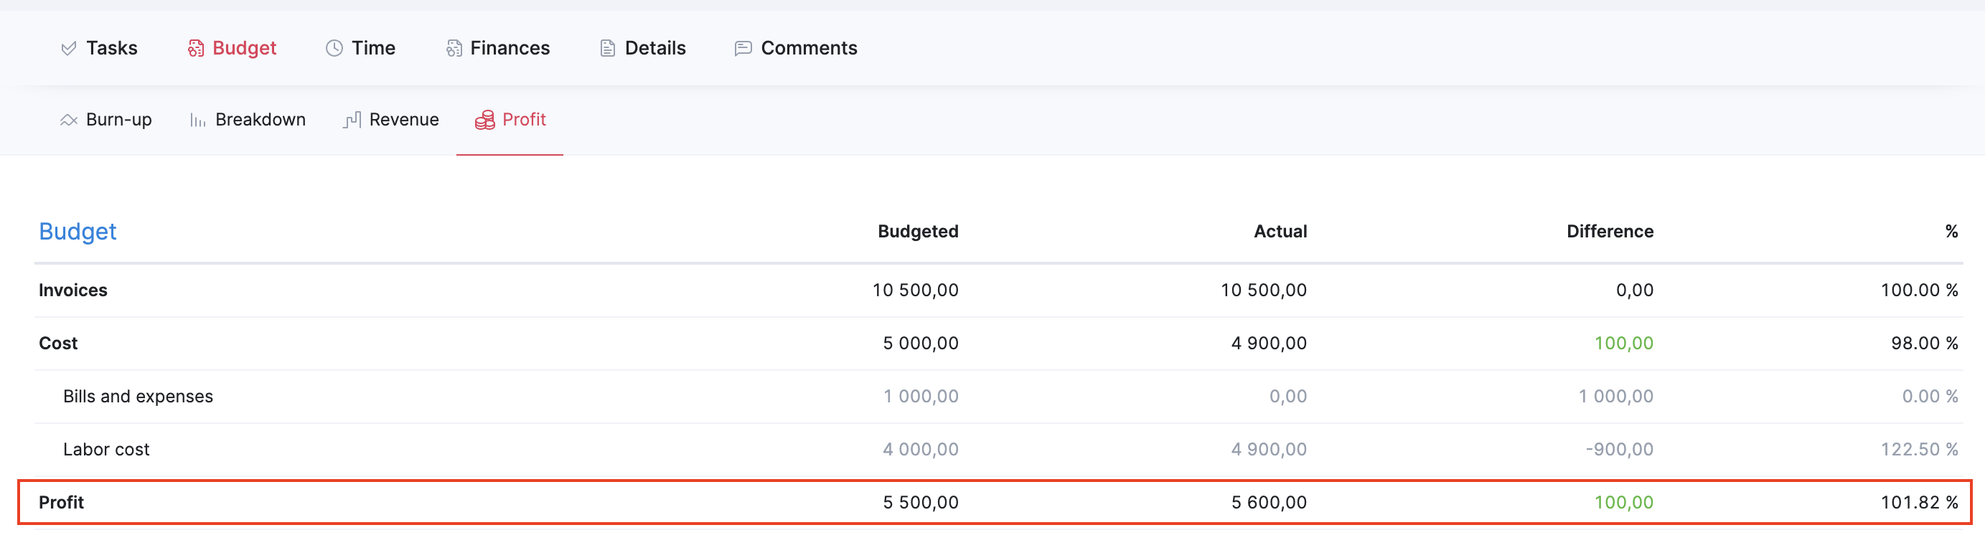
Task: Click Profit percentage 101.82 %
Action: point(1920,503)
